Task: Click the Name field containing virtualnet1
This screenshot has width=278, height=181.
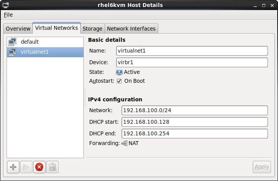Action: (x=192, y=51)
